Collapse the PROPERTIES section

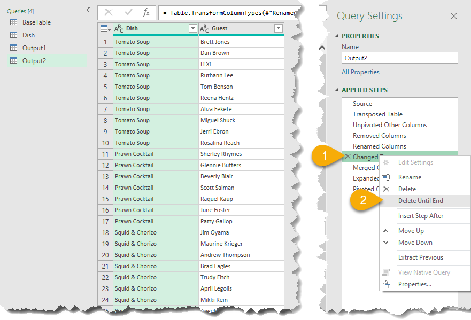tap(337, 36)
